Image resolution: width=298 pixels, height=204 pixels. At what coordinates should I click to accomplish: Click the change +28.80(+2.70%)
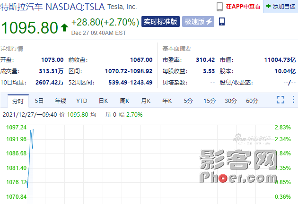pyautogui.click(x=105, y=22)
